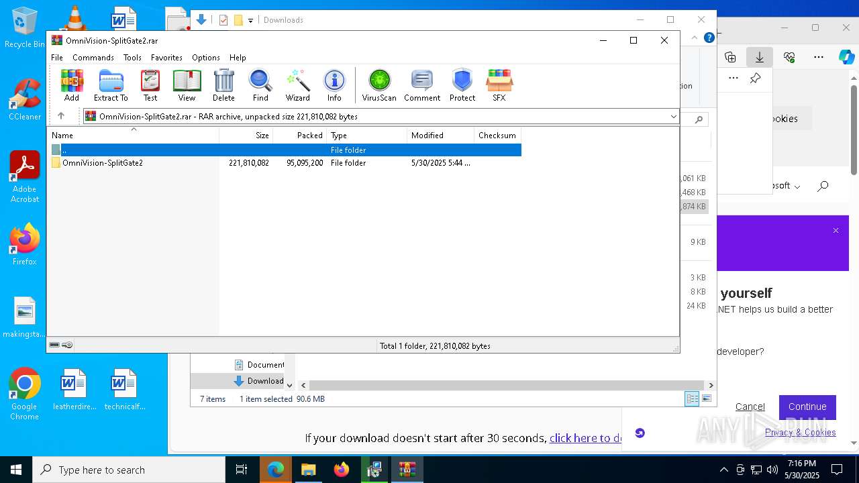
Task: Run the Test archive tool
Action: point(150,85)
